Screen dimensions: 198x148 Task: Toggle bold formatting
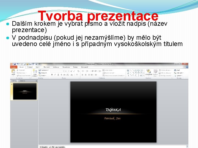point(52,75)
